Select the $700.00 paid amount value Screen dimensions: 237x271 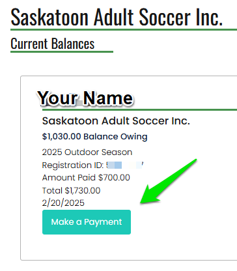coord(114,178)
